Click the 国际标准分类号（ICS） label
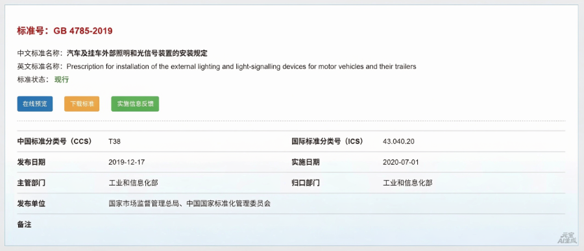Image resolution: width=584 pixels, height=251 pixels. pos(328,141)
